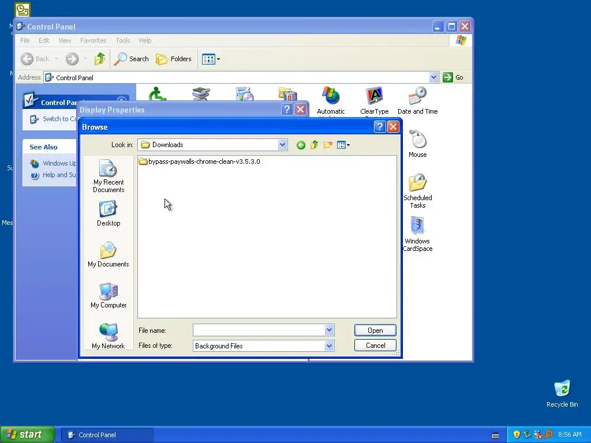Click the Open button

click(x=375, y=331)
